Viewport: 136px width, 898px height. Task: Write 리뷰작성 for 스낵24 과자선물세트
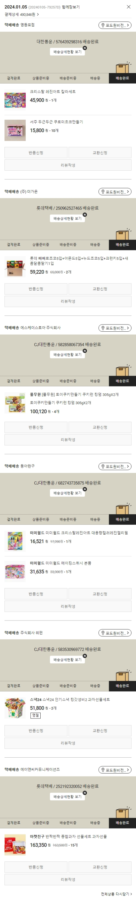coord(68,743)
